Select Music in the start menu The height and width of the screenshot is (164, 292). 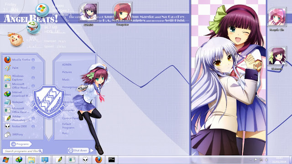click(66, 80)
